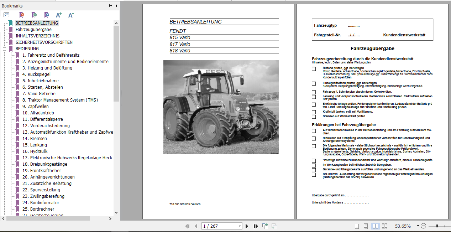Open bookmark 8. Traktor Management System (TMS)
The width and height of the screenshot is (451, 232).
[60, 100]
